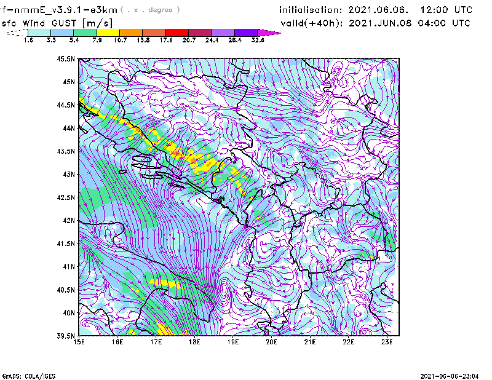Click the light blue 3.3–5.4 legend swatch
Viewport: 492px width, 380px height.
click(x=62, y=33)
